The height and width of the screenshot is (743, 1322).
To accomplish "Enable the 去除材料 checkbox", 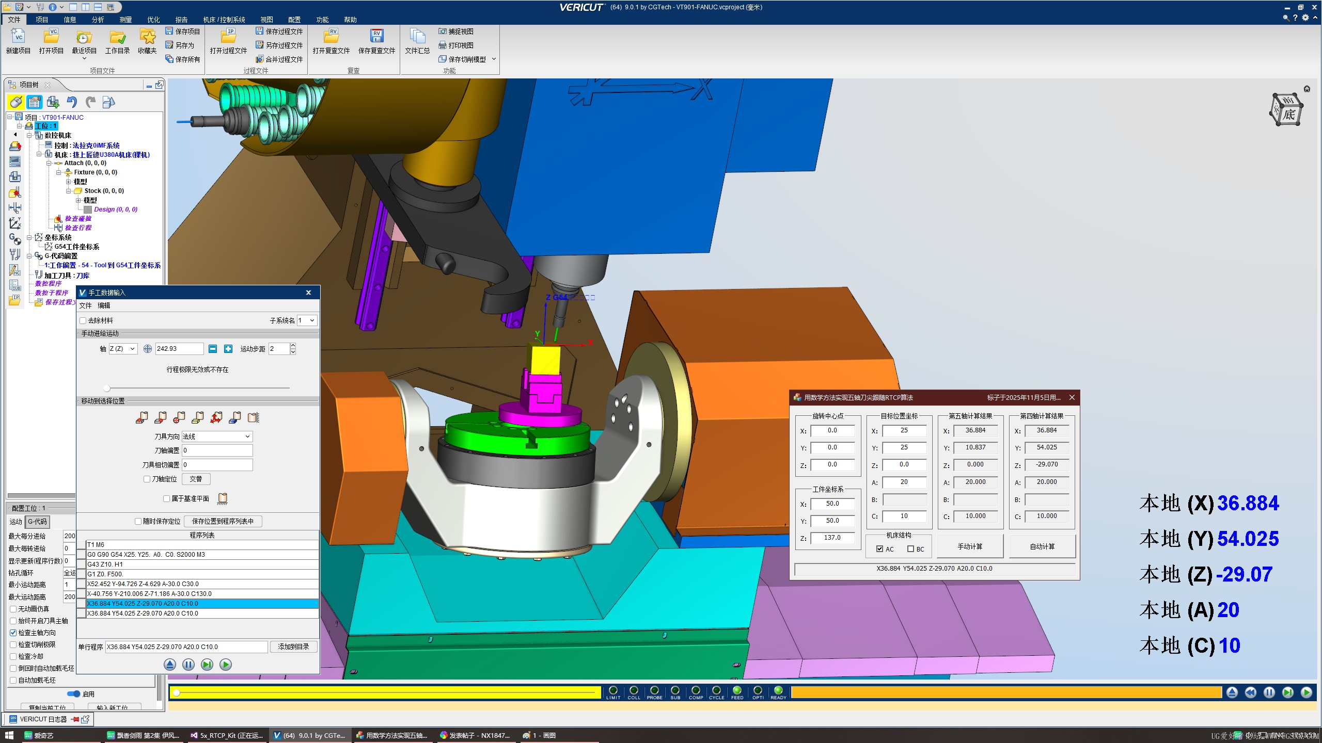I will pyautogui.click(x=83, y=320).
